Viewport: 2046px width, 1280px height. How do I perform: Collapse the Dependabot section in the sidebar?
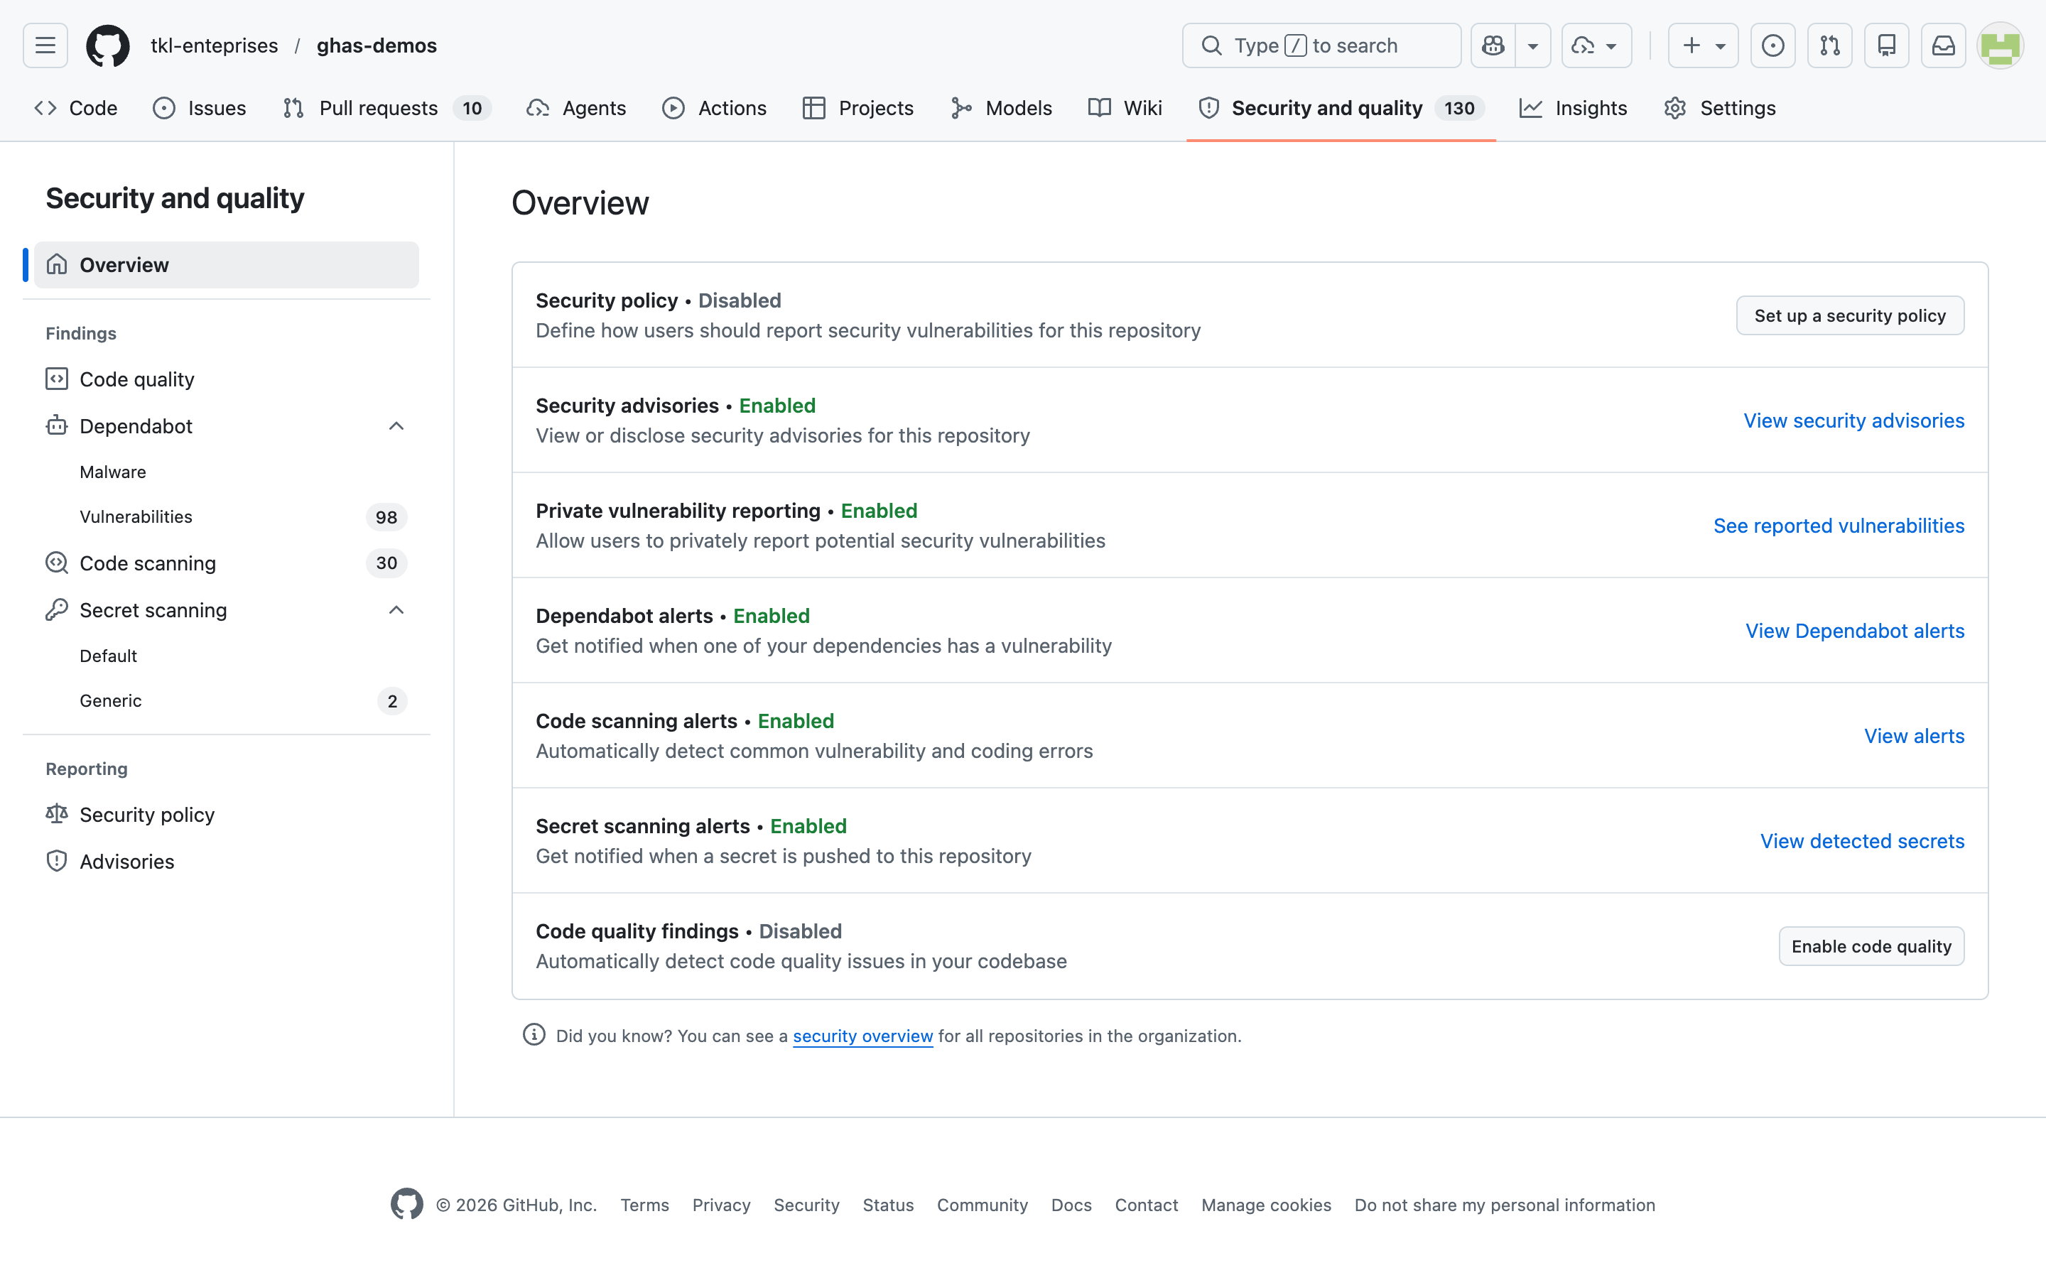coord(396,425)
